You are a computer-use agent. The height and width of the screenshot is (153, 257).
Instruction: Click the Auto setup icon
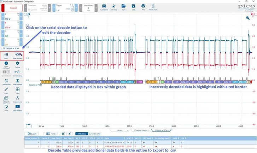pos(113,7)
